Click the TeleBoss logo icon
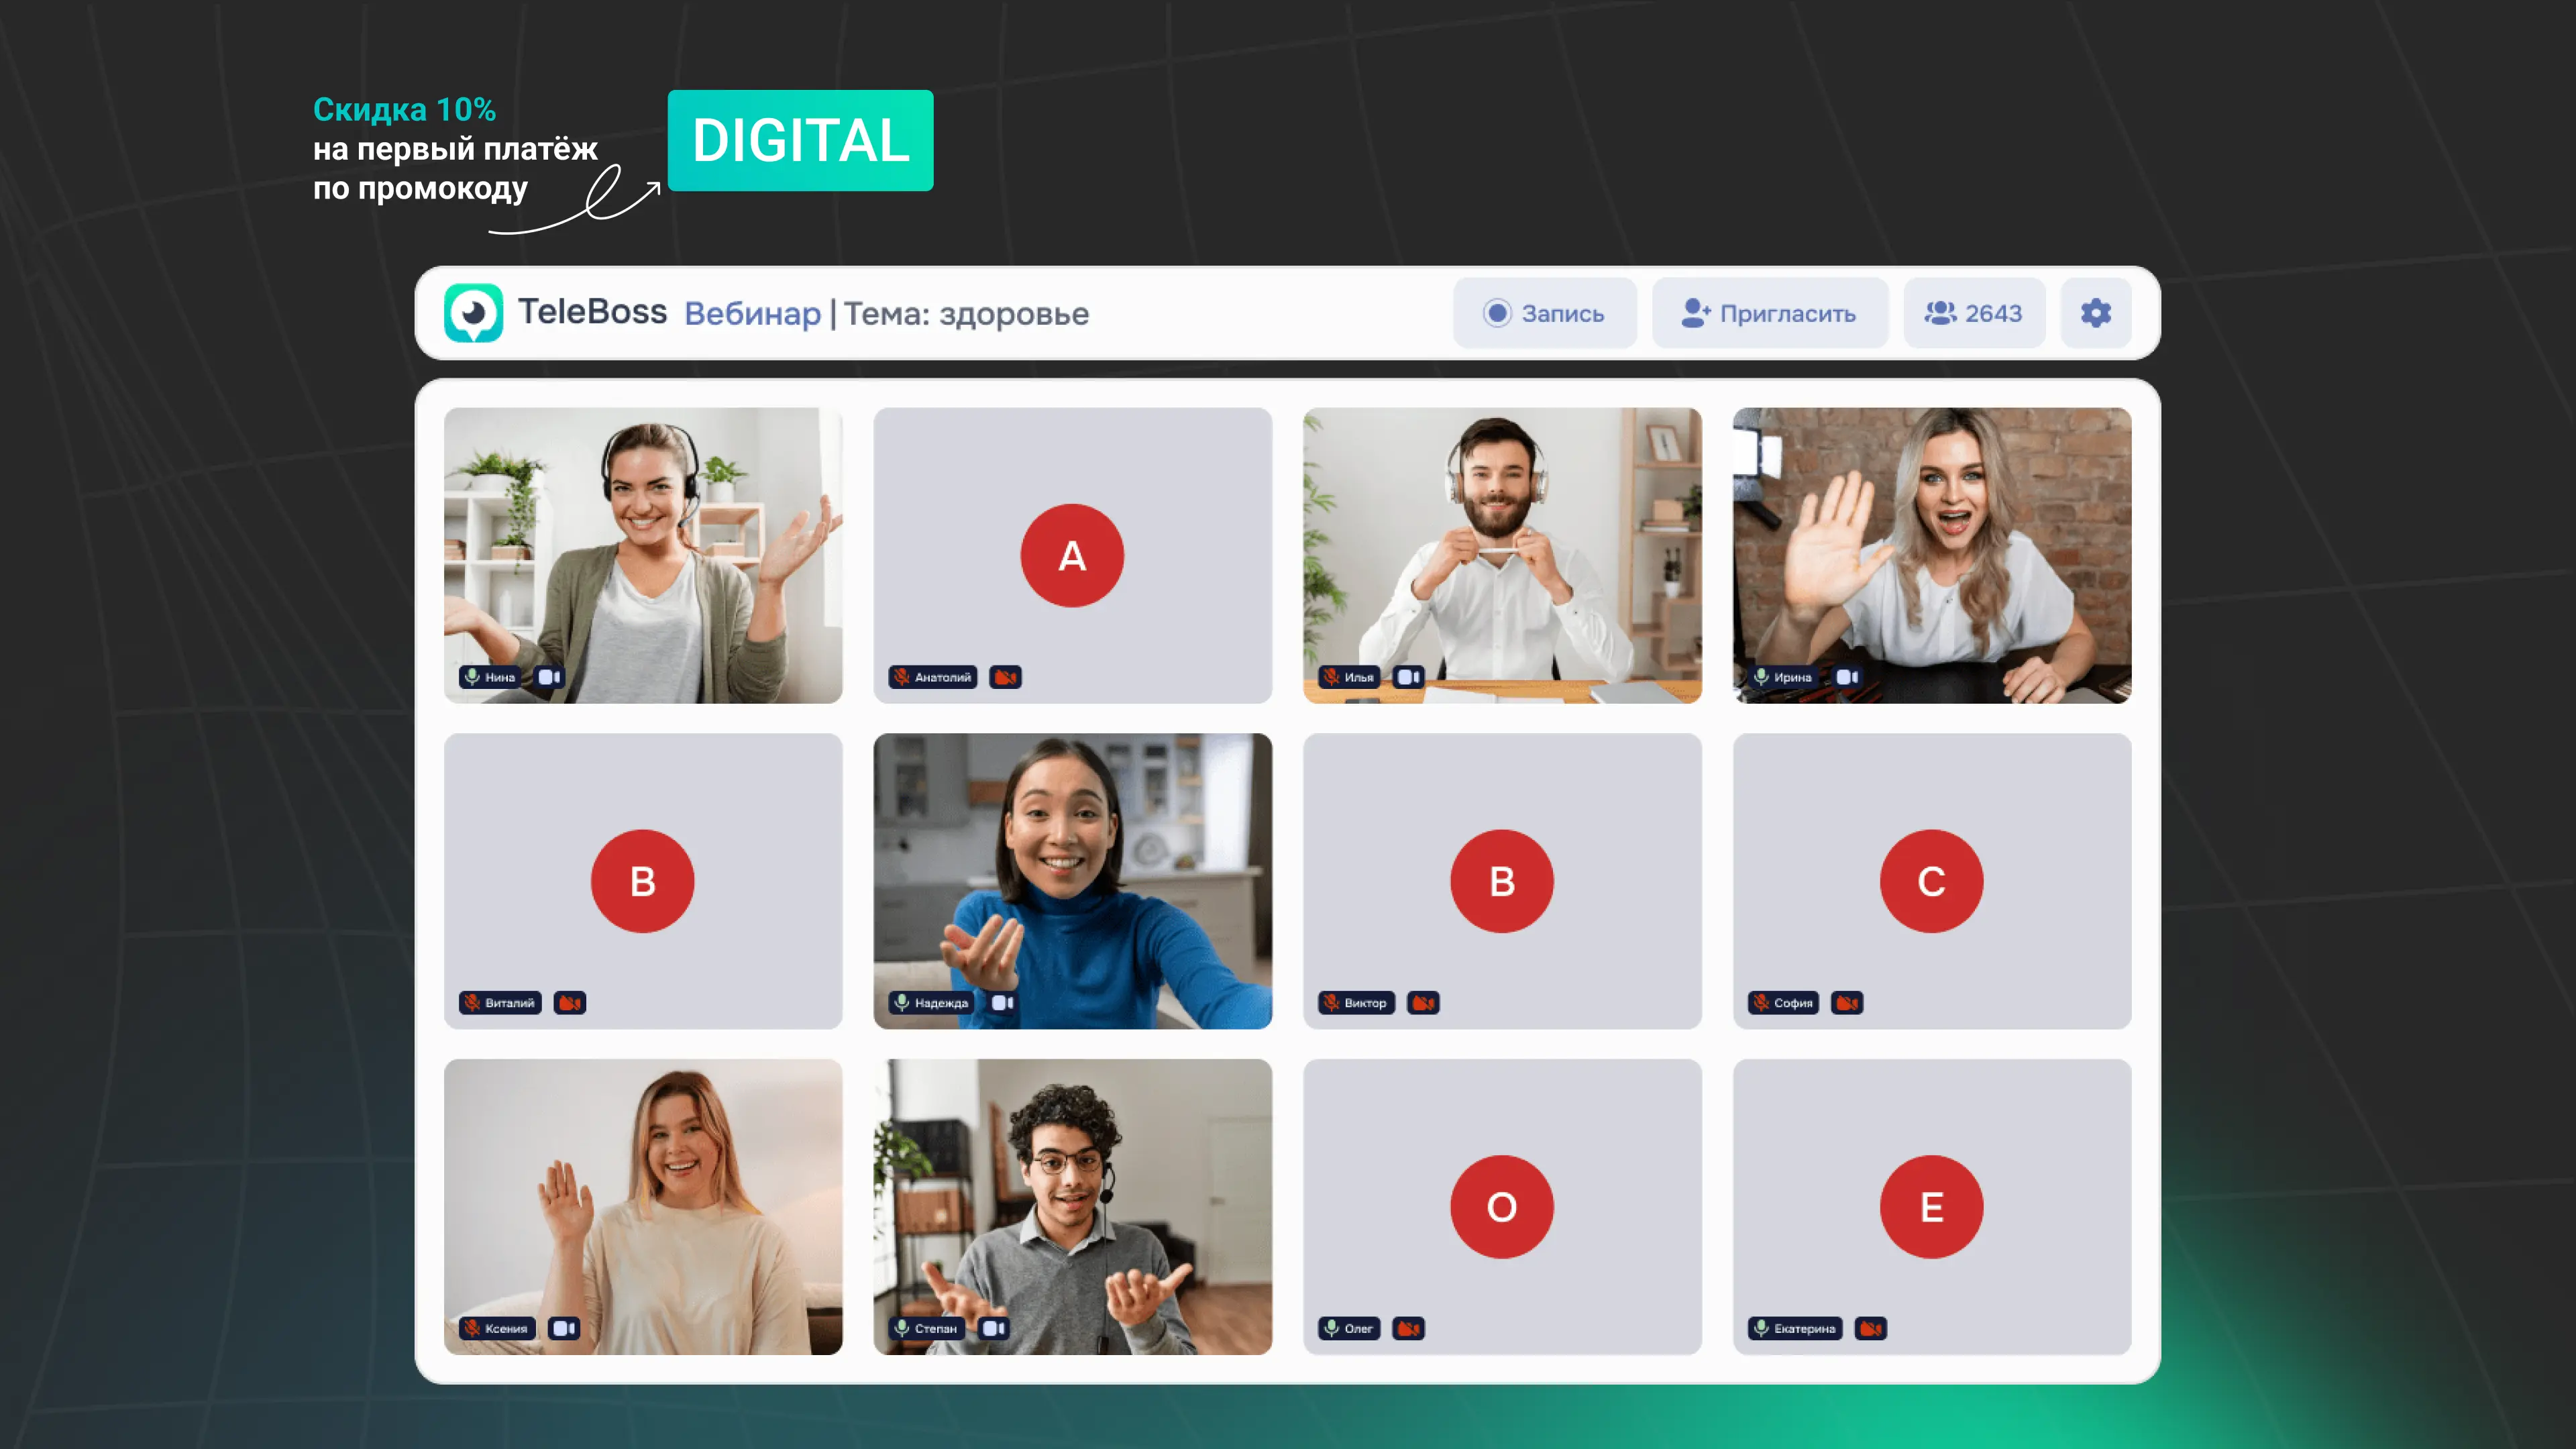This screenshot has height=1449, width=2576. point(473,313)
